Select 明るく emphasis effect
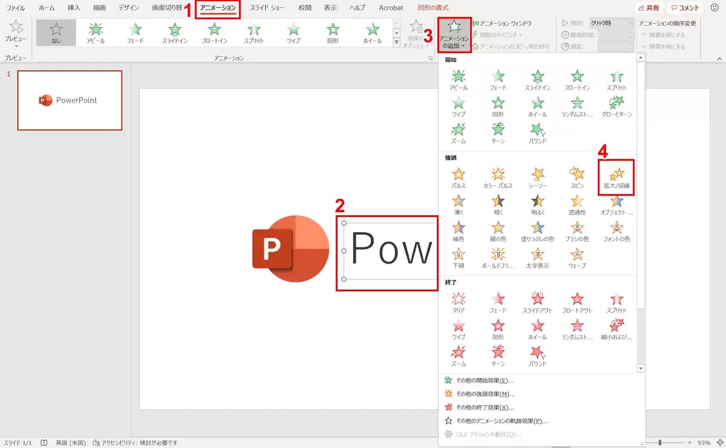 pyautogui.click(x=537, y=204)
